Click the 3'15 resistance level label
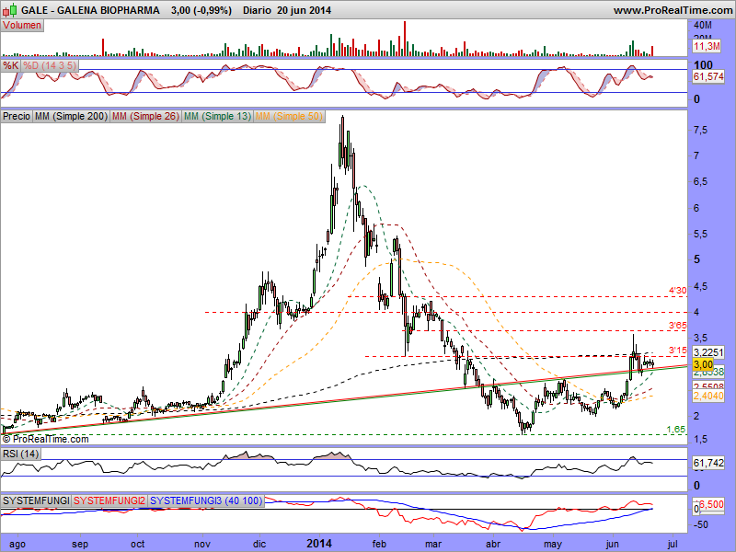 point(677,351)
